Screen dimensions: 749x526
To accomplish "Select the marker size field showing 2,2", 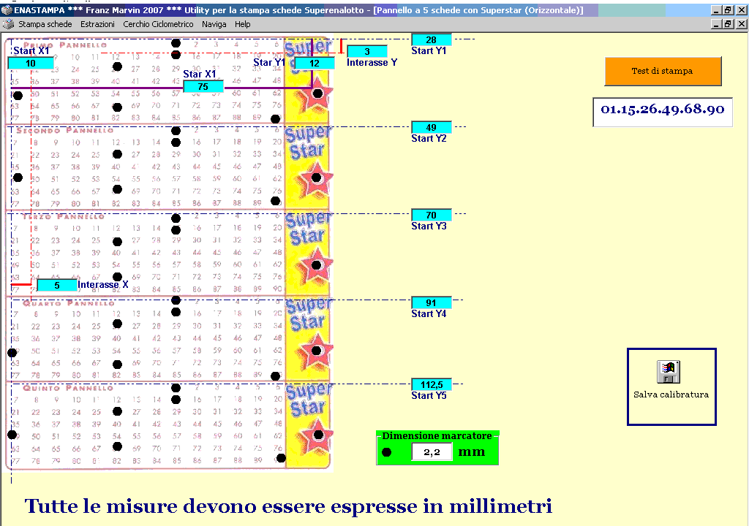I will [432, 451].
